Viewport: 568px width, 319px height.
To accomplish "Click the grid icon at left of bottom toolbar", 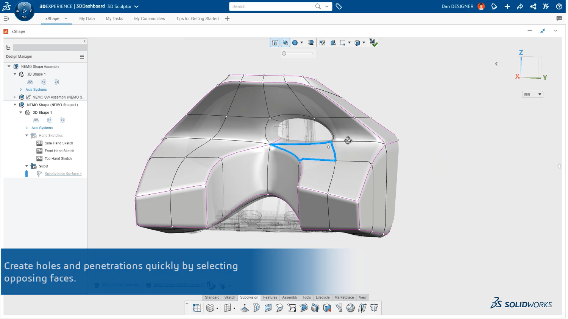I will pyautogui.click(x=197, y=308).
